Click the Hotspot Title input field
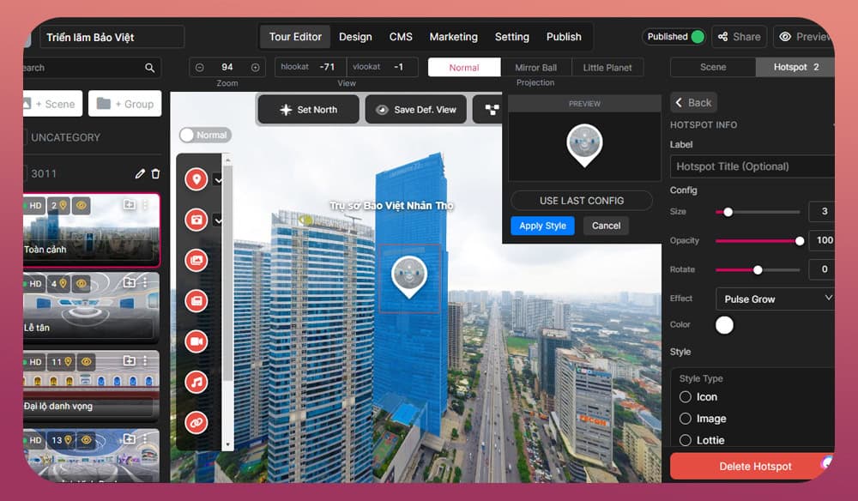Viewport: 858px width, 501px height. click(x=751, y=166)
